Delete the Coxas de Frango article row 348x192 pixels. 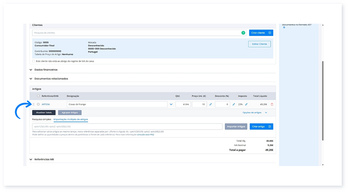(272, 104)
